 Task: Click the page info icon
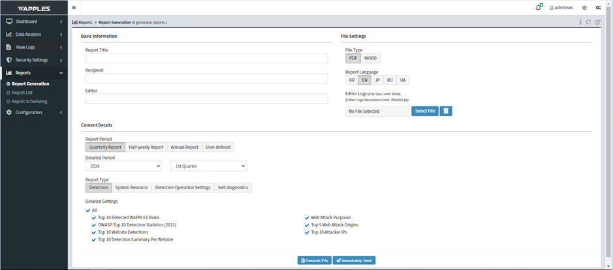point(580,22)
